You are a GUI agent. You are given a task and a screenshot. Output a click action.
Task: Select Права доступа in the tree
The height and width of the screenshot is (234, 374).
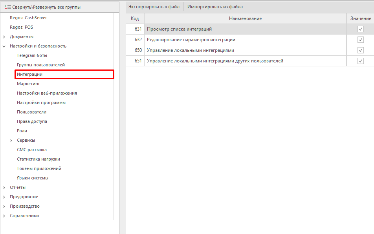point(32,121)
